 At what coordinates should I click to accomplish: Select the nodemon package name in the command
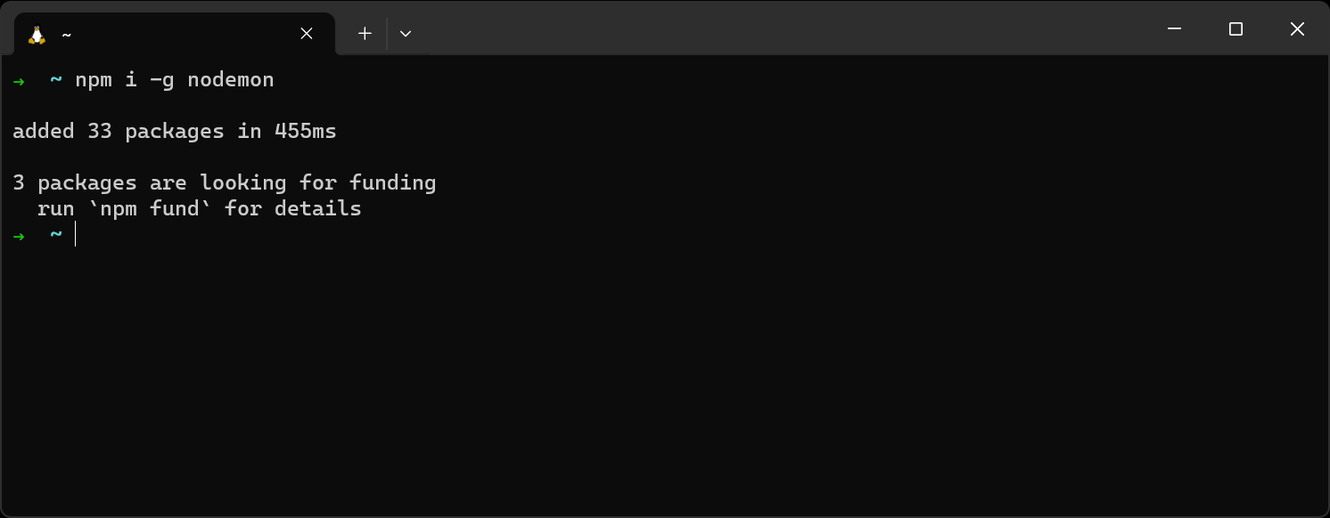point(230,79)
